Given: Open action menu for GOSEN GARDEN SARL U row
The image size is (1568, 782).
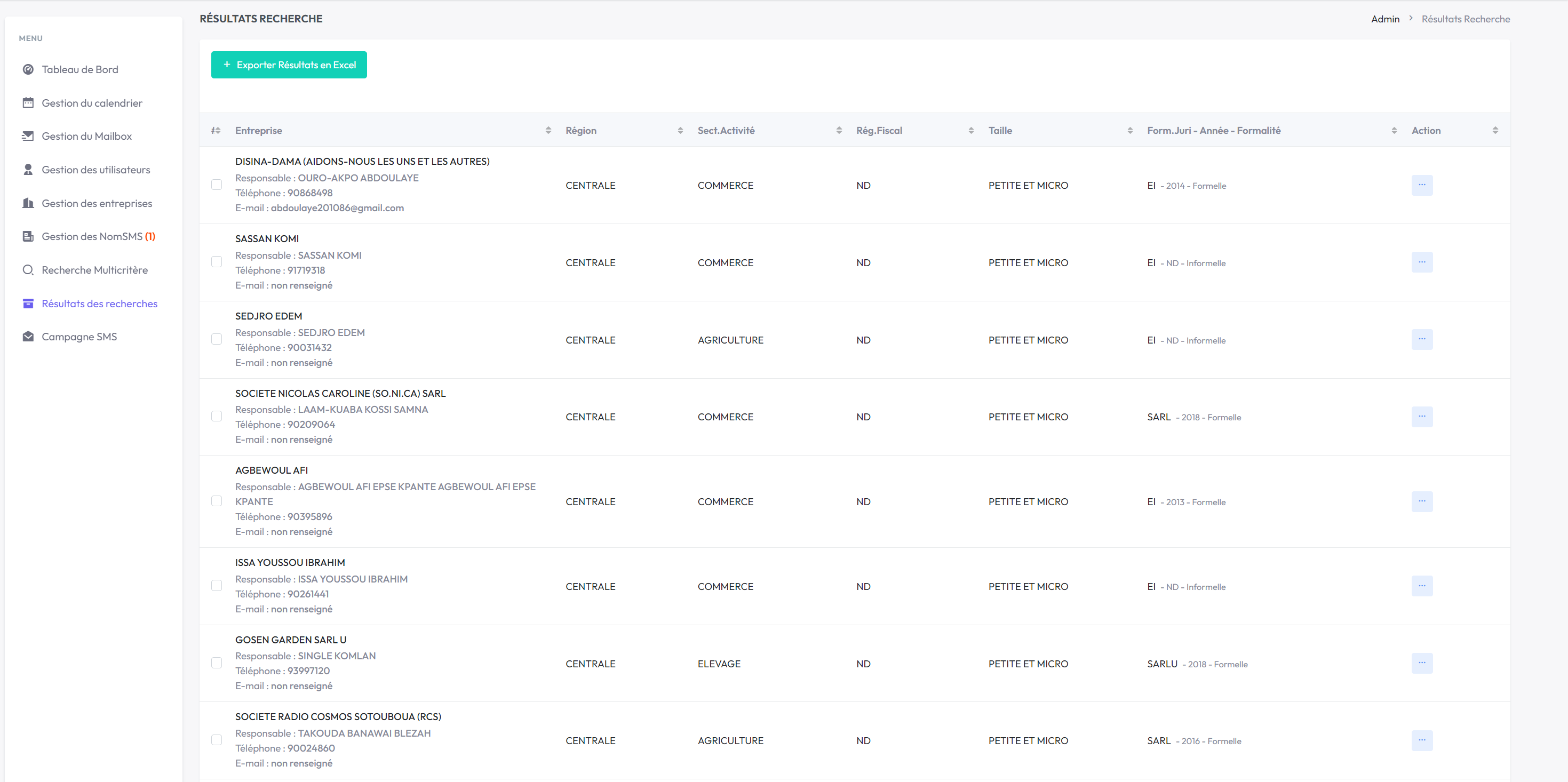Looking at the screenshot, I should coord(1422,664).
